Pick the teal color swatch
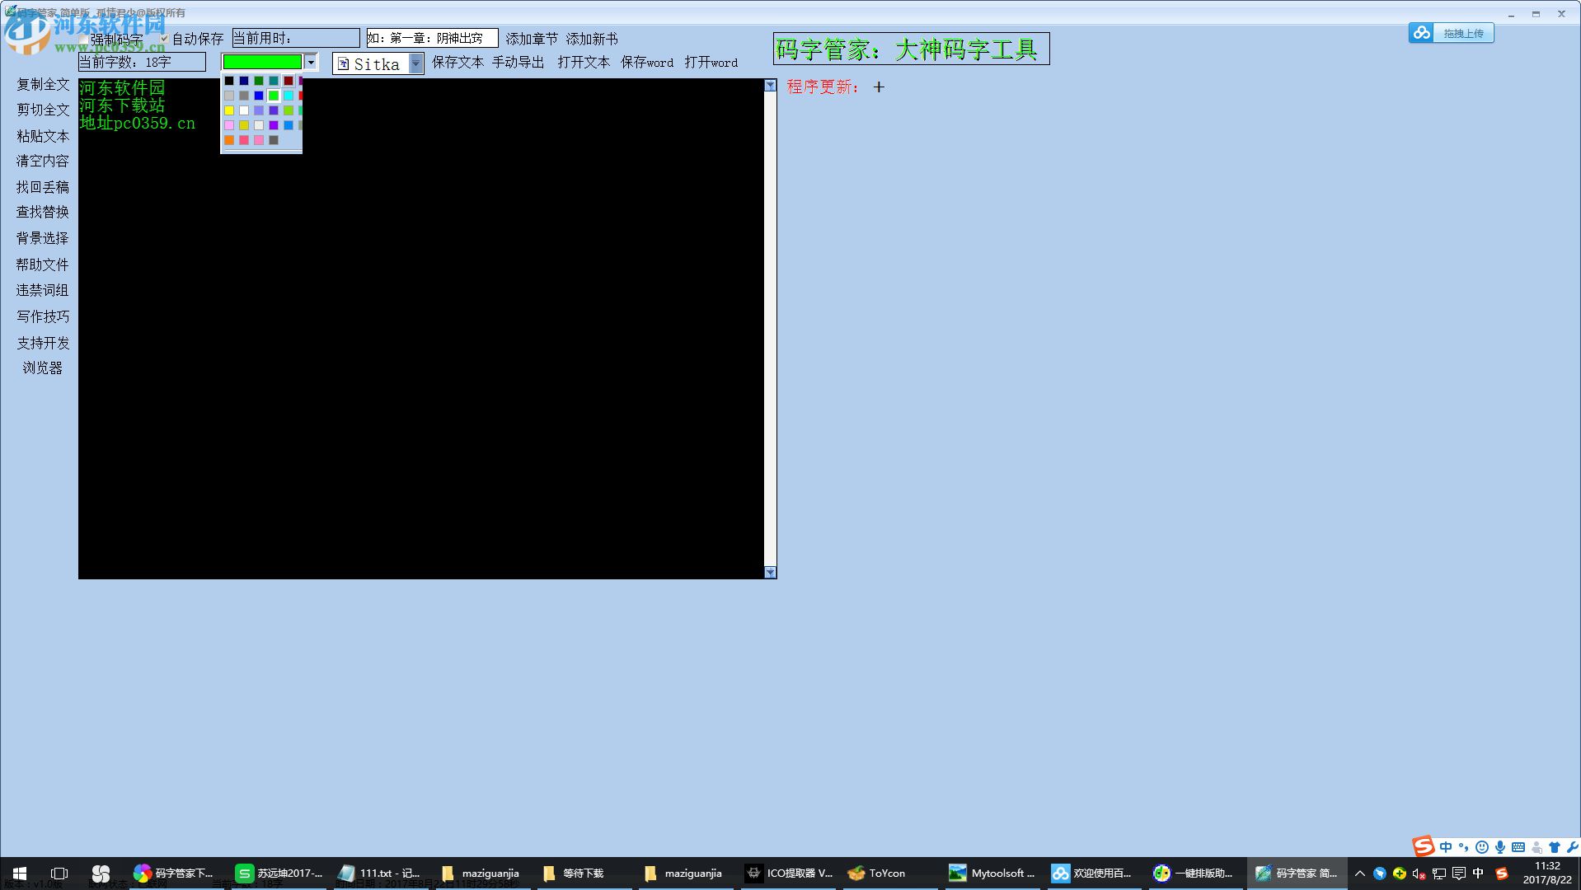 point(274,81)
